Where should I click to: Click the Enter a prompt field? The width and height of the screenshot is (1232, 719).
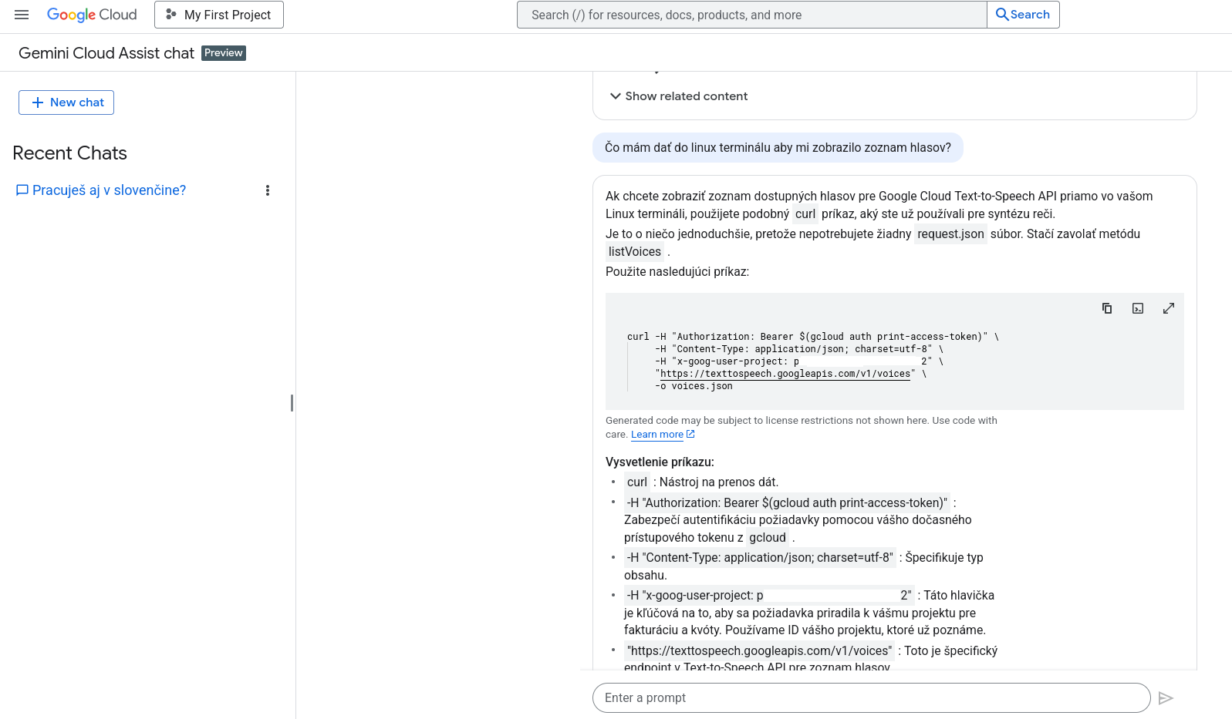coord(871,698)
